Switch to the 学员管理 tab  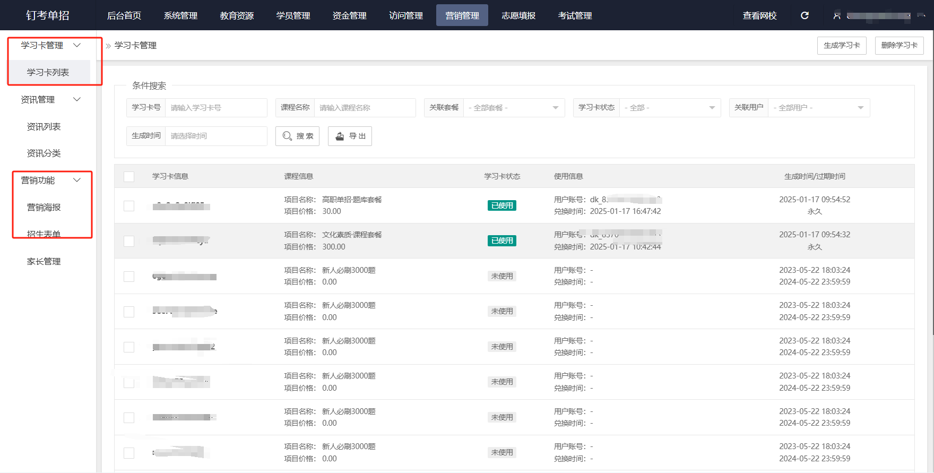[x=293, y=15]
